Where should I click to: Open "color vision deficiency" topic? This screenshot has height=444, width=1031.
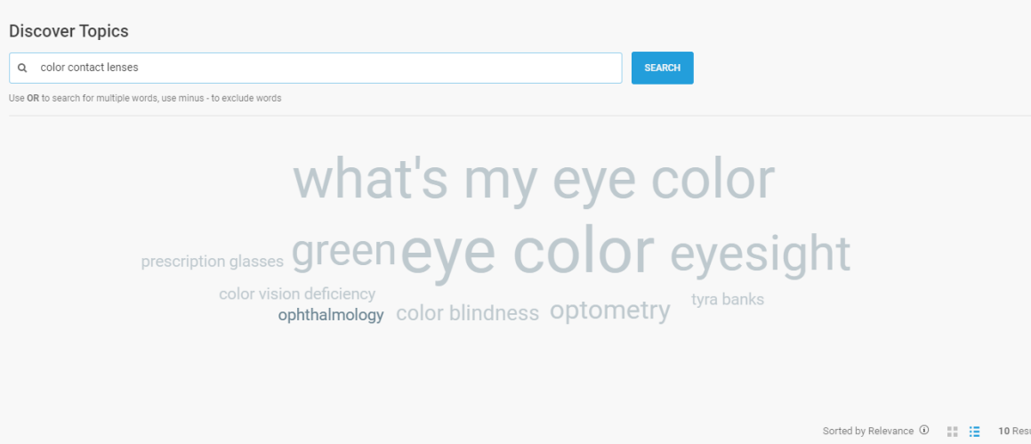click(x=297, y=294)
